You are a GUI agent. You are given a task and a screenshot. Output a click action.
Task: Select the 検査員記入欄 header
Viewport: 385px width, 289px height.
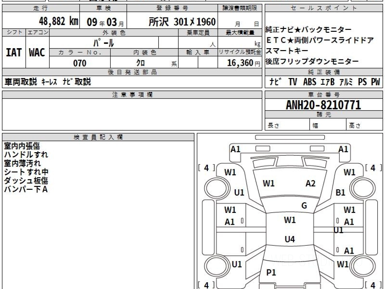[98, 137]
